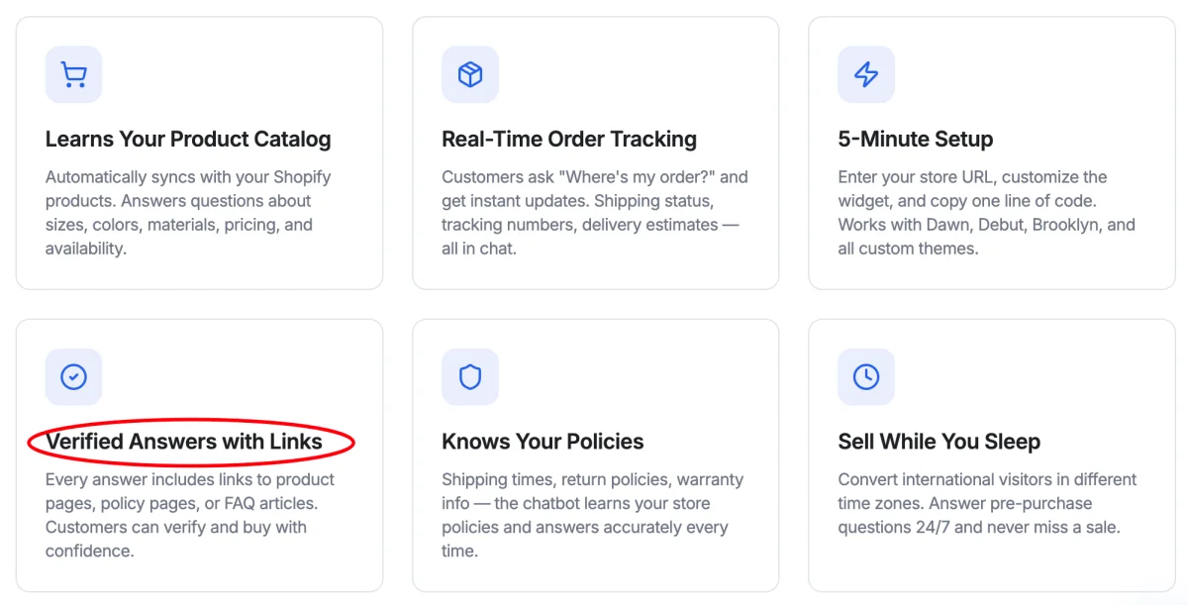Select the Knows Your Policies card
This screenshot has height=605, width=1188.
[595, 454]
